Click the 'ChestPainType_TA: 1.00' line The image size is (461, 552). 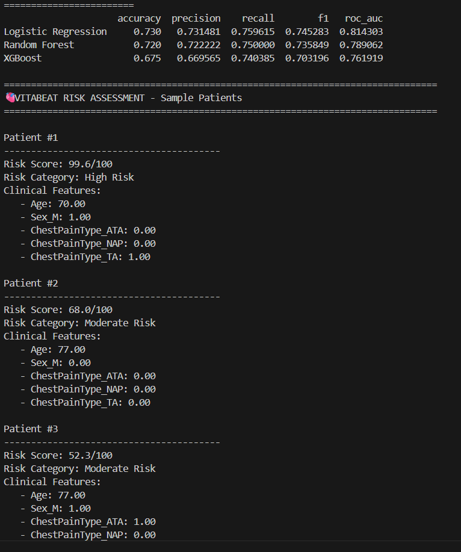85,257
